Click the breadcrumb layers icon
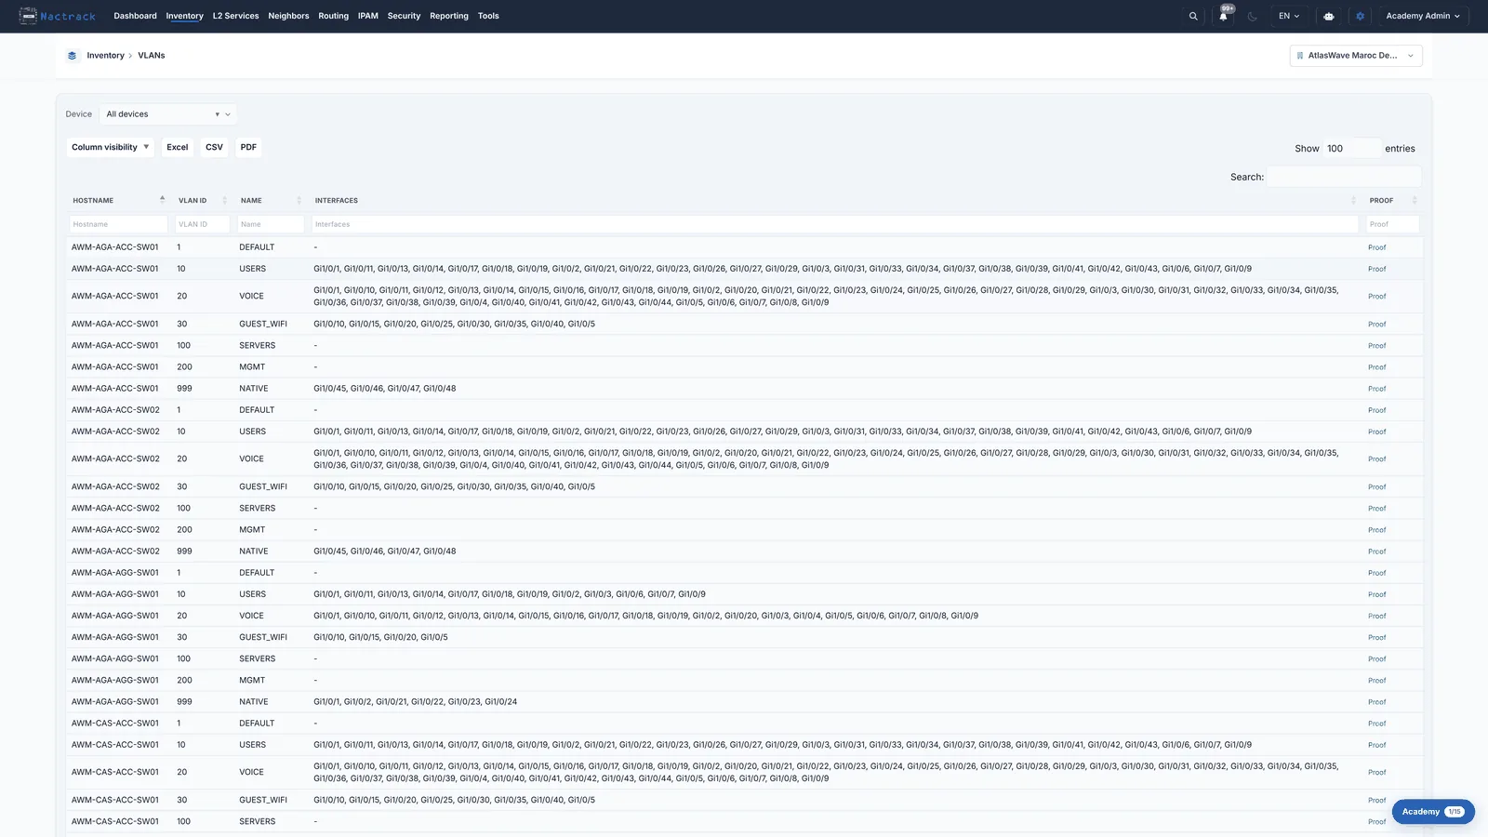This screenshot has width=1488, height=837. (72, 56)
